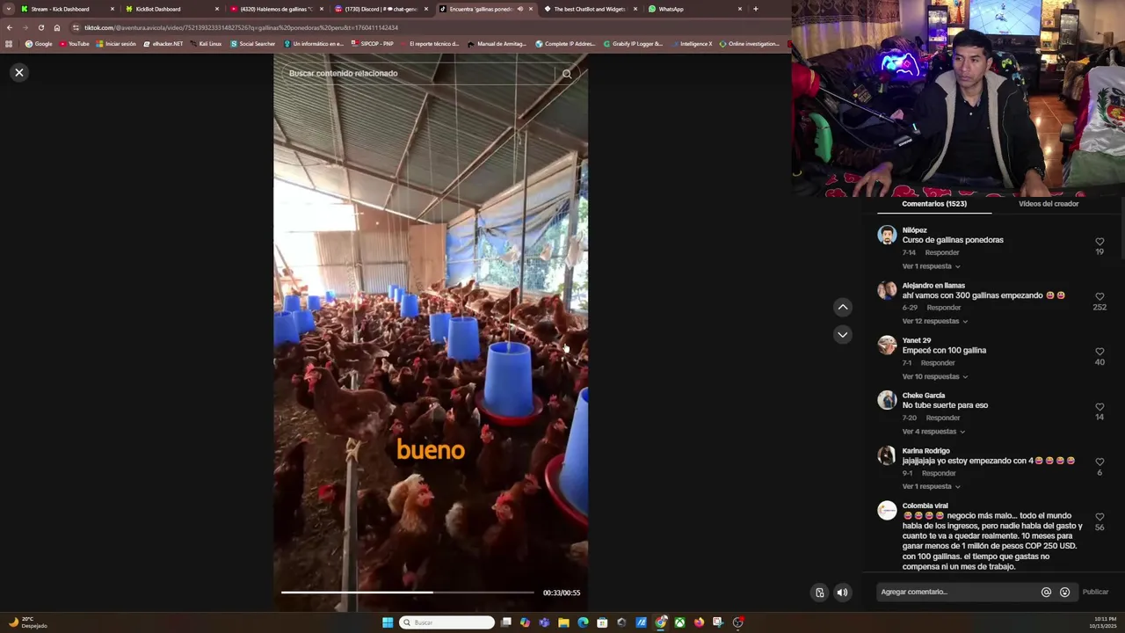Screen dimensions: 1125x633
Task: Reply to Nilópez's comment
Action: (942, 252)
